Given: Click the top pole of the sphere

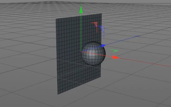Looking at the screenshot, I should tap(93, 42).
